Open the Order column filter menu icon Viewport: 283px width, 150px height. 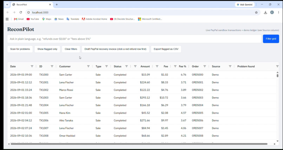click(x=205, y=66)
